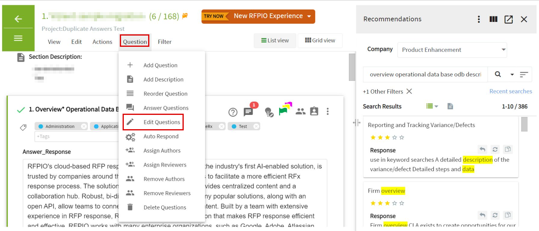
Task: Click refresh icon on Reporting and Tracking result
Action: tap(495, 149)
